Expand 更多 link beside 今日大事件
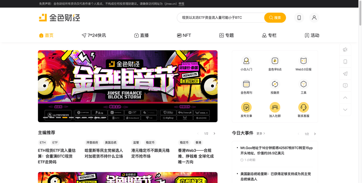The image size is (362, 183). tap(261, 134)
